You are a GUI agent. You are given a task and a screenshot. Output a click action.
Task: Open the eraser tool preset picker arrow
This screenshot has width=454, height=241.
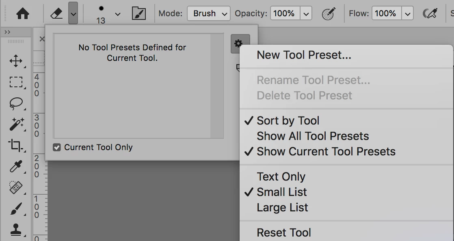coord(73,13)
